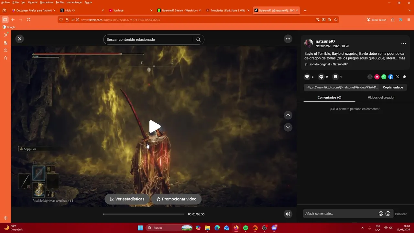
Task: Open natsune97 profile avatar
Action: [x=309, y=43]
